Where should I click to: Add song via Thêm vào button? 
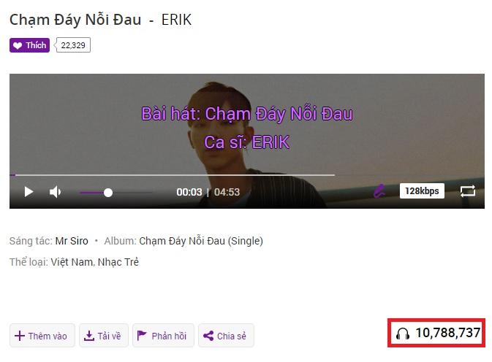click(x=42, y=336)
